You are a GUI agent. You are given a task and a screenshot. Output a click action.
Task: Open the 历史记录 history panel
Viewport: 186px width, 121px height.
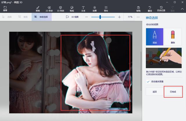pos(161,9)
